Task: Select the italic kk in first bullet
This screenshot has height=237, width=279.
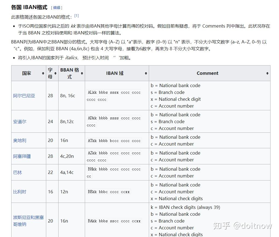Action: coord(73,26)
